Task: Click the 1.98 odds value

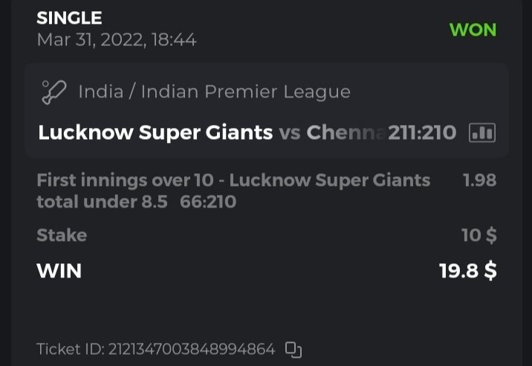Action: tap(479, 180)
